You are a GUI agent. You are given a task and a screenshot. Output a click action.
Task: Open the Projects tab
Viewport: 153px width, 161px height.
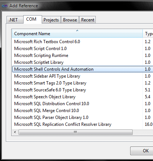[x=51, y=20]
